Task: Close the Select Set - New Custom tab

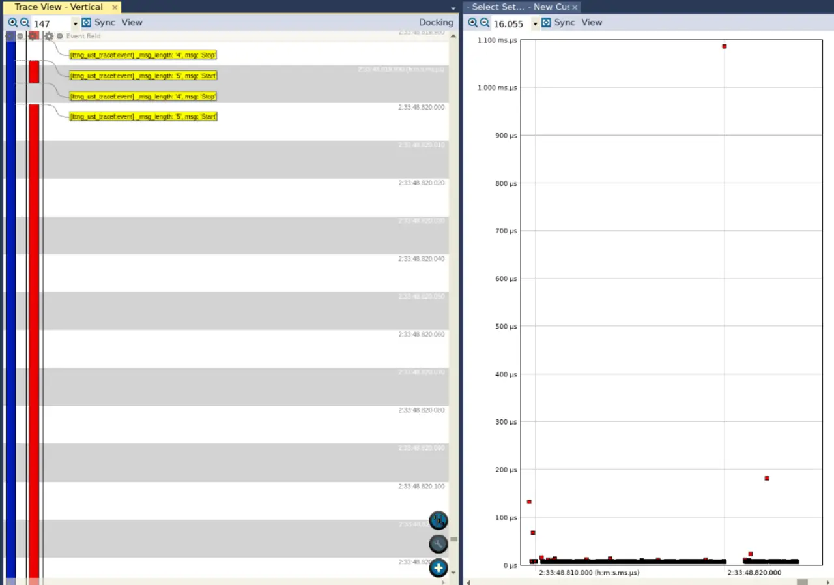Action: tap(575, 7)
